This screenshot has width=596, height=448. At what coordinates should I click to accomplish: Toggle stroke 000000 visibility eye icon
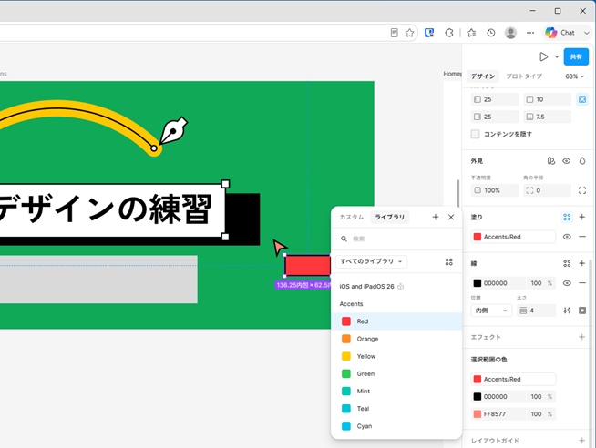pos(567,283)
